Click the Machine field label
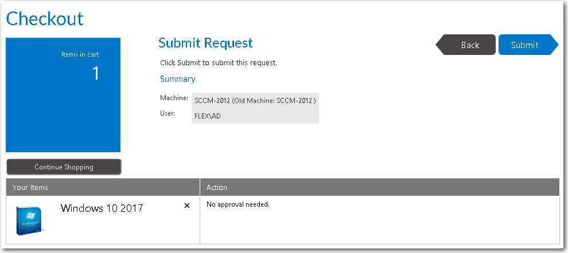The height and width of the screenshot is (253, 568). [174, 98]
